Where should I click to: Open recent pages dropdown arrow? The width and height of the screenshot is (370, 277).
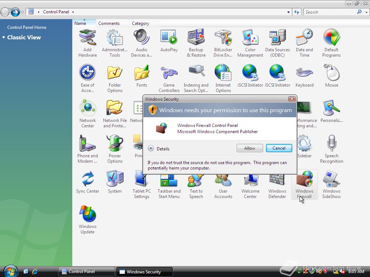tap(22, 12)
